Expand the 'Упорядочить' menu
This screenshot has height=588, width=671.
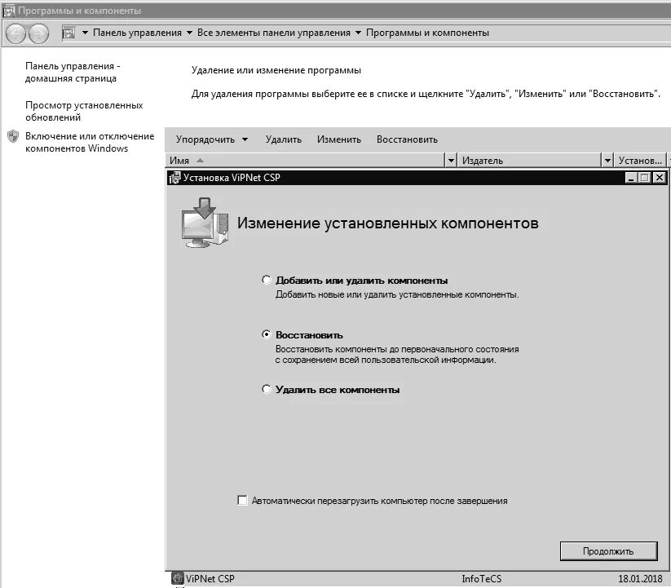[211, 139]
